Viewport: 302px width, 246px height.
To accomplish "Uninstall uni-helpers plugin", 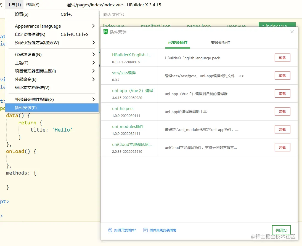I will point(282,111).
